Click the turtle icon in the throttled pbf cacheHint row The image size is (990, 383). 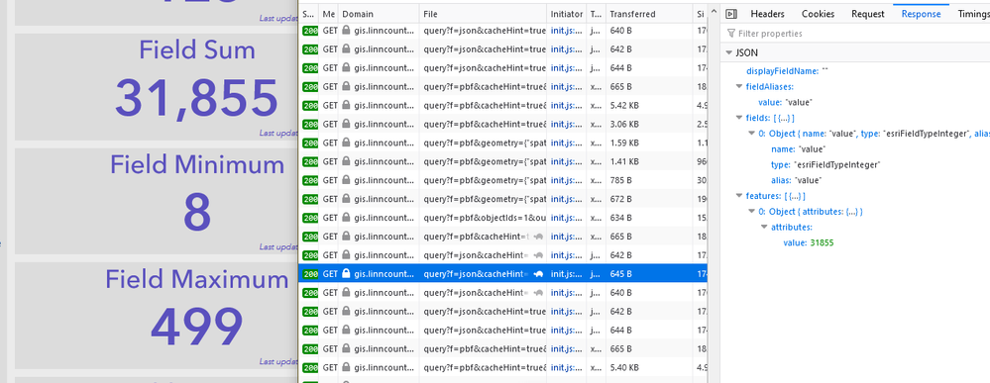click(538, 237)
